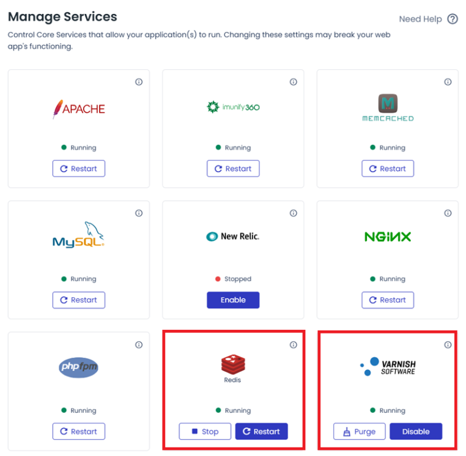The width and height of the screenshot is (466, 456).
Task: Purge the Varnish cache
Action: click(360, 431)
